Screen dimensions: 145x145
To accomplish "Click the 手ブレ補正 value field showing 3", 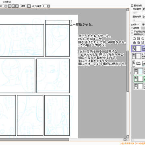I will pyautogui.click(x=44, y=6).
